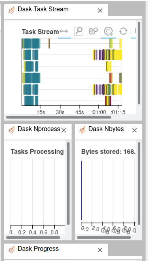This screenshot has height=261, width=148.
Task: Click the Dask icon on Nbytes tab
Action: pos(82,129)
